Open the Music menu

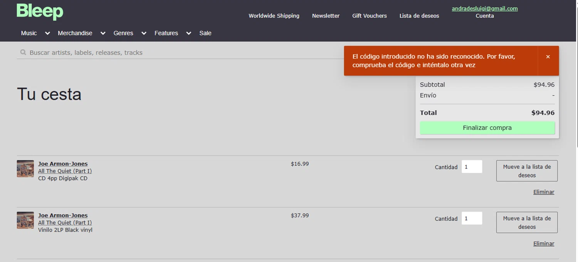point(29,33)
